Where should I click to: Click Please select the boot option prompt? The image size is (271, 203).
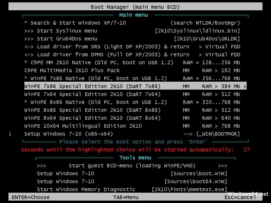click(x=134, y=142)
